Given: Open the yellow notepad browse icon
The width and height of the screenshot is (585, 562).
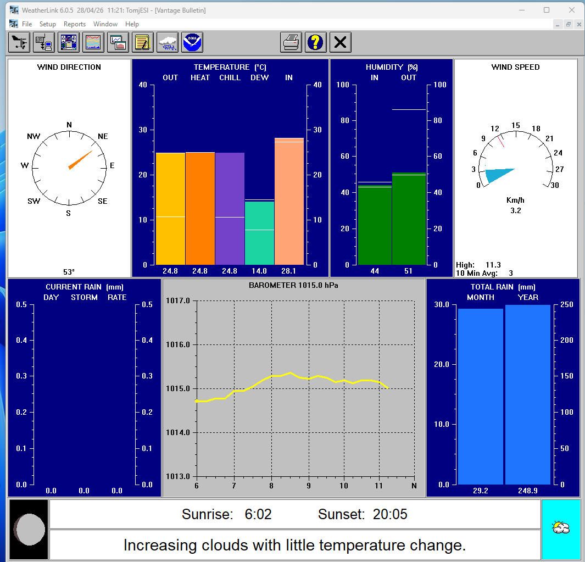Looking at the screenshot, I should tap(143, 42).
